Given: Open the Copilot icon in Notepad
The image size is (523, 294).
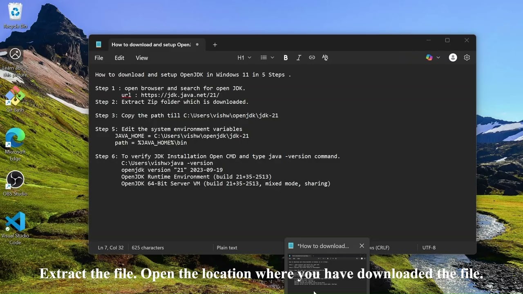Looking at the screenshot, I should coord(429,58).
